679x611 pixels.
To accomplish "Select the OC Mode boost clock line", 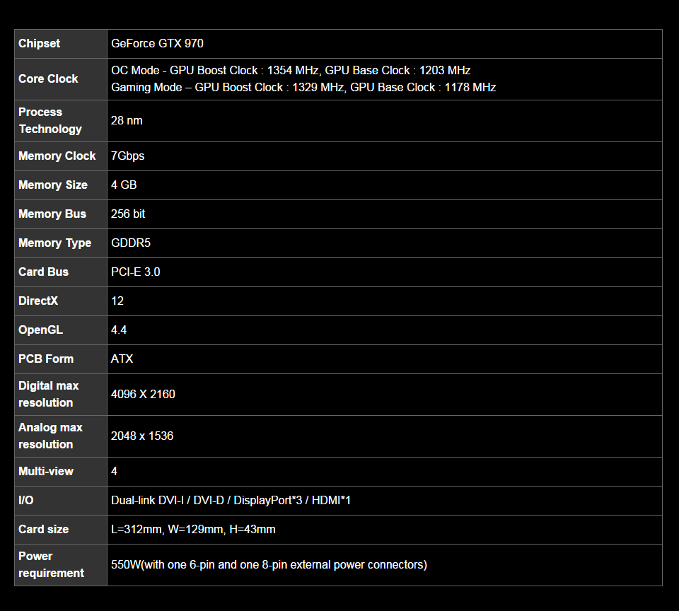I will [x=291, y=71].
